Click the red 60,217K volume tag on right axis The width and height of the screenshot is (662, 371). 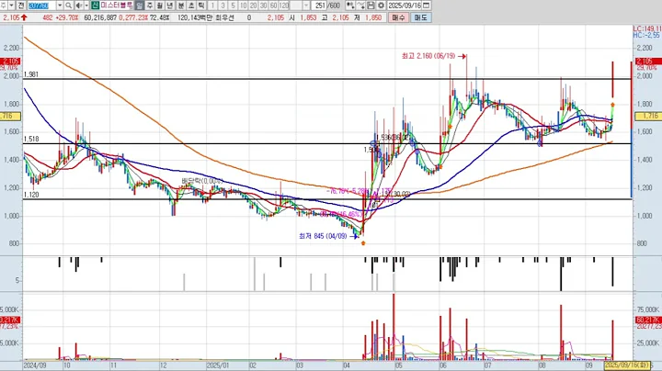647,320
